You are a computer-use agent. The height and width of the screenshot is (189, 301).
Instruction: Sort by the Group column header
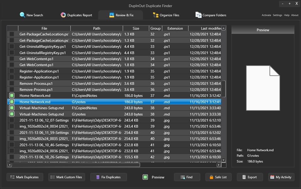156,28
